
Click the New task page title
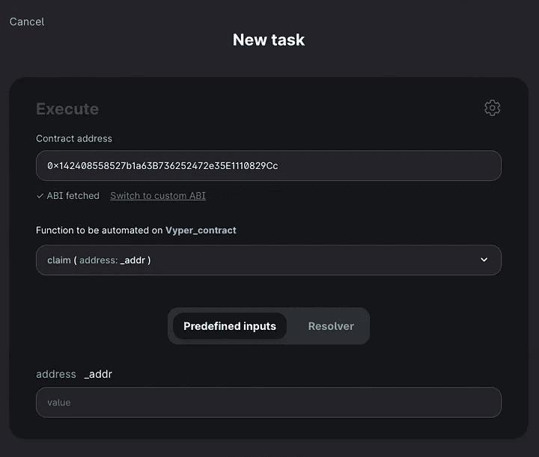click(x=269, y=40)
